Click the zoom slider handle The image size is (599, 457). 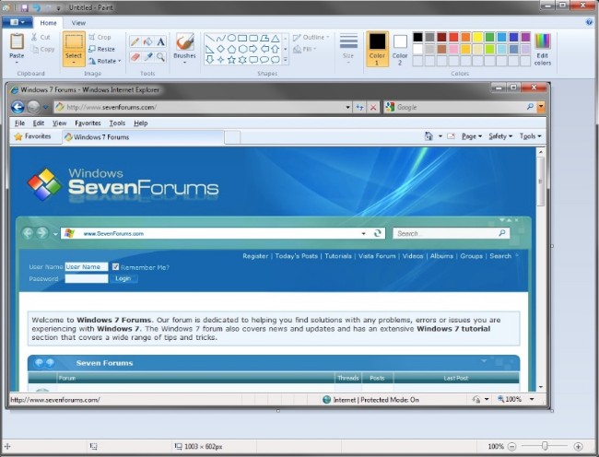545,446
